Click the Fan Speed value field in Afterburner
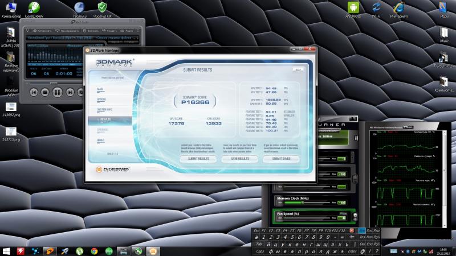The width and height of the screenshot is (456, 256). (x=341, y=218)
